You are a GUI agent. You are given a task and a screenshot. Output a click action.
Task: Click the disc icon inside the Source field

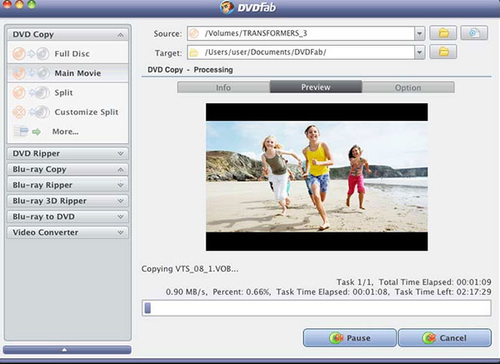pos(194,33)
